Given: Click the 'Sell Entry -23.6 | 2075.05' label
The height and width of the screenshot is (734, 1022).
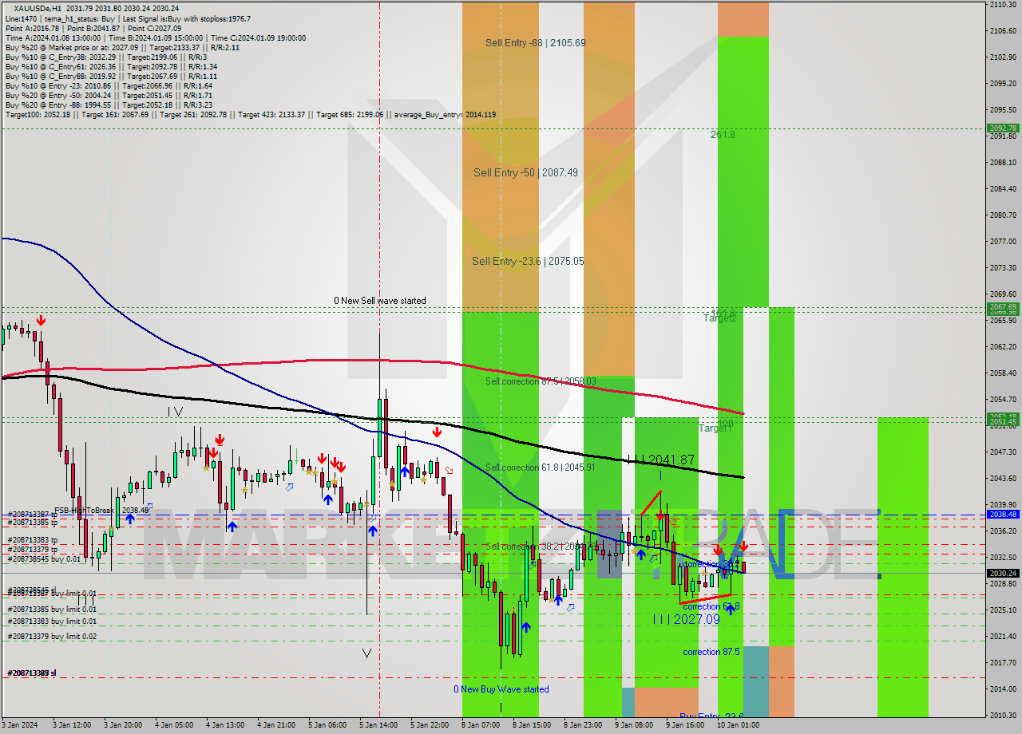Looking at the screenshot, I should pos(528,261).
